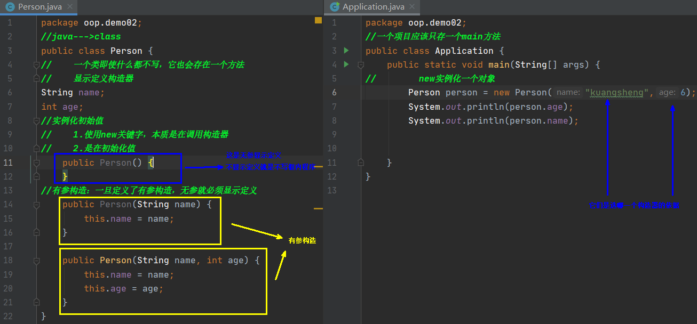Screen dimensions: 697x324
Task: Click the fold end marker at line 12 in Person.java
Action: tap(36, 176)
